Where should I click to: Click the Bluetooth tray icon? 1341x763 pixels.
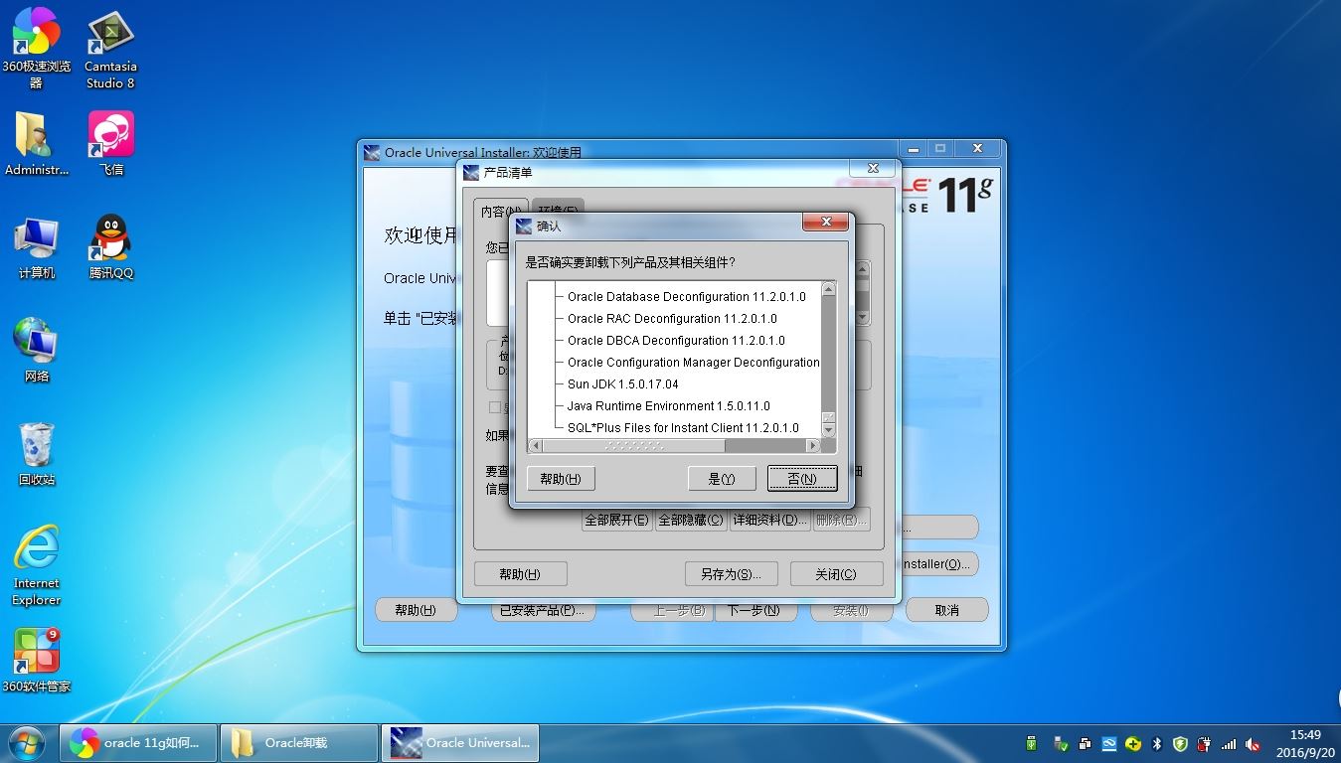point(1157,743)
